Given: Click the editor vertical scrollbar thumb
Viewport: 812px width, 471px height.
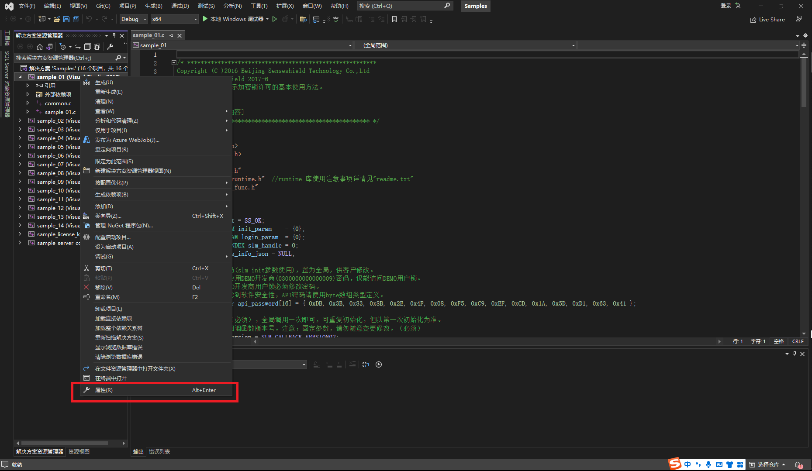Looking at the screenshot, I should (x=804, y=83).
